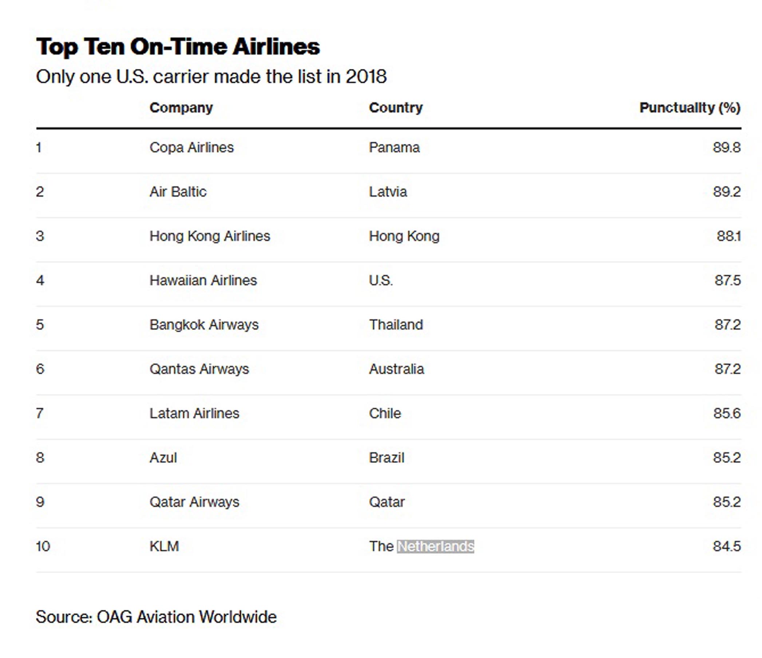
Task: Select the KLM company name
Action: point(164,547)
